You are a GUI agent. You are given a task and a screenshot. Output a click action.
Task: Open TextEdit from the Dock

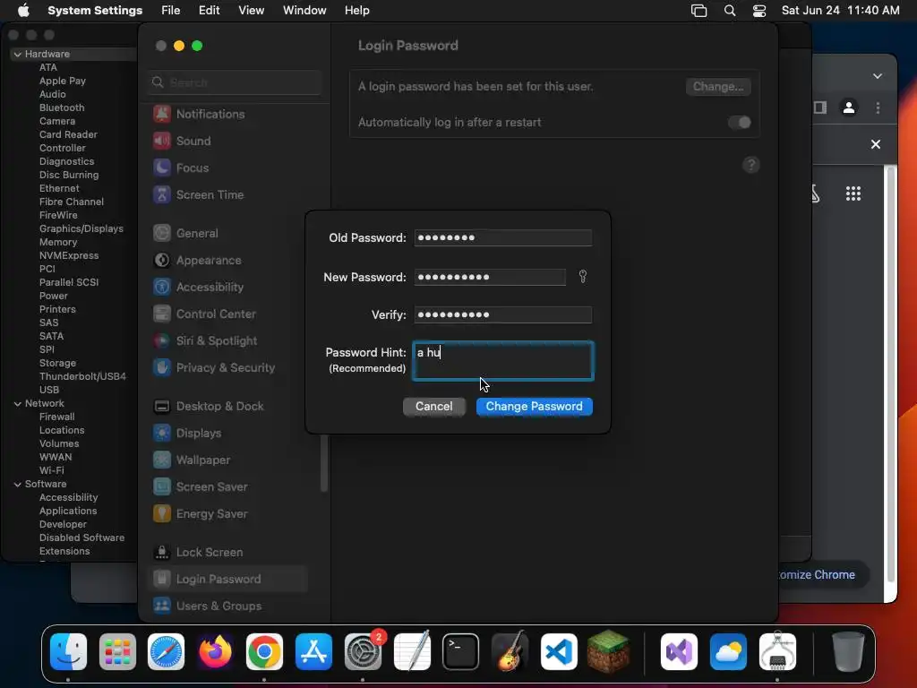(x=412, y=651)
